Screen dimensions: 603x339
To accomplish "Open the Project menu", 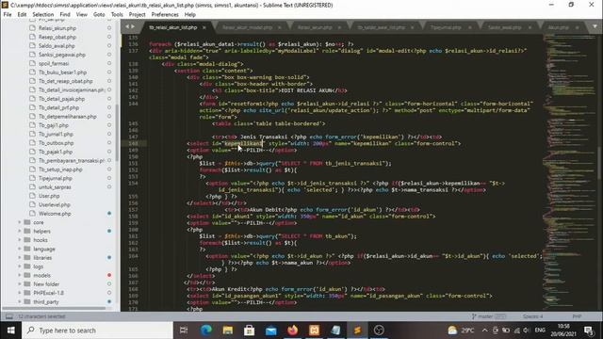I will coord(137,15).
